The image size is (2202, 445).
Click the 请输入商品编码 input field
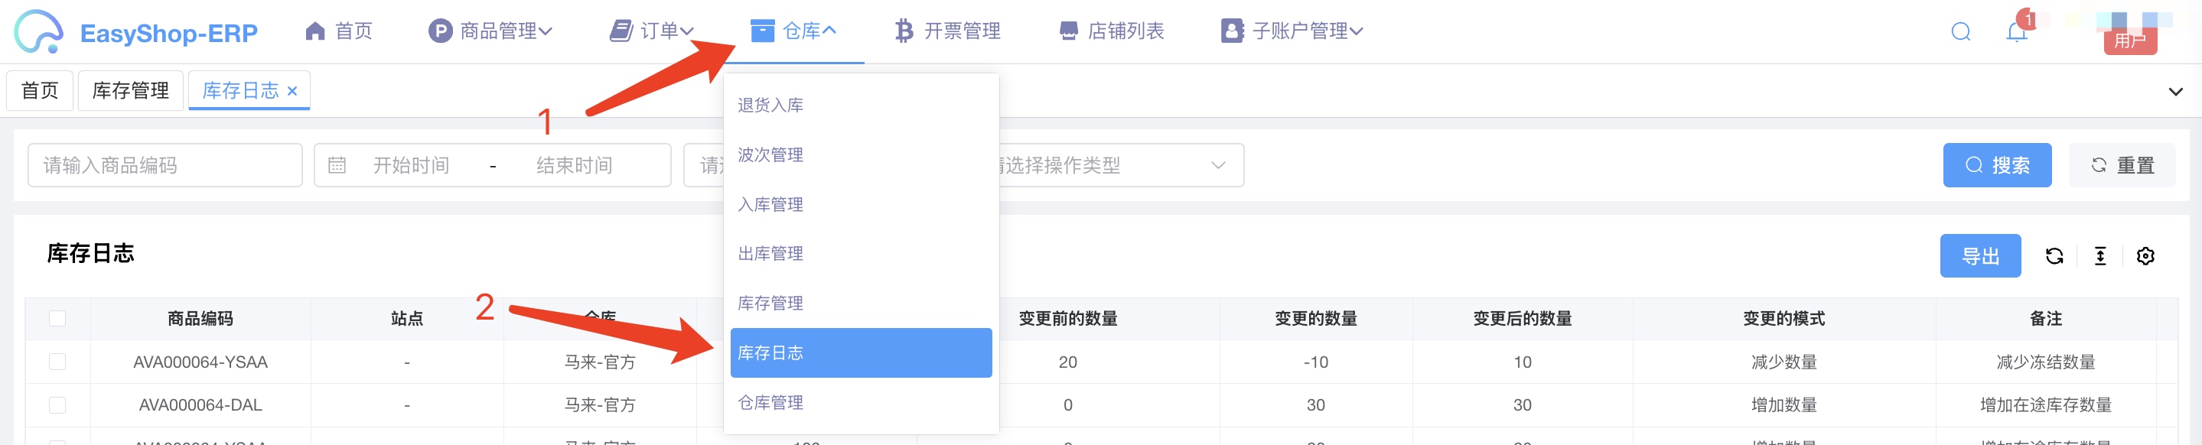pos(165,166)
